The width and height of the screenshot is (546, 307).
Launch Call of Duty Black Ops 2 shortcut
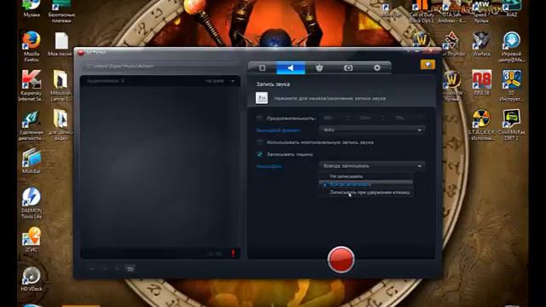pos(422,11)
